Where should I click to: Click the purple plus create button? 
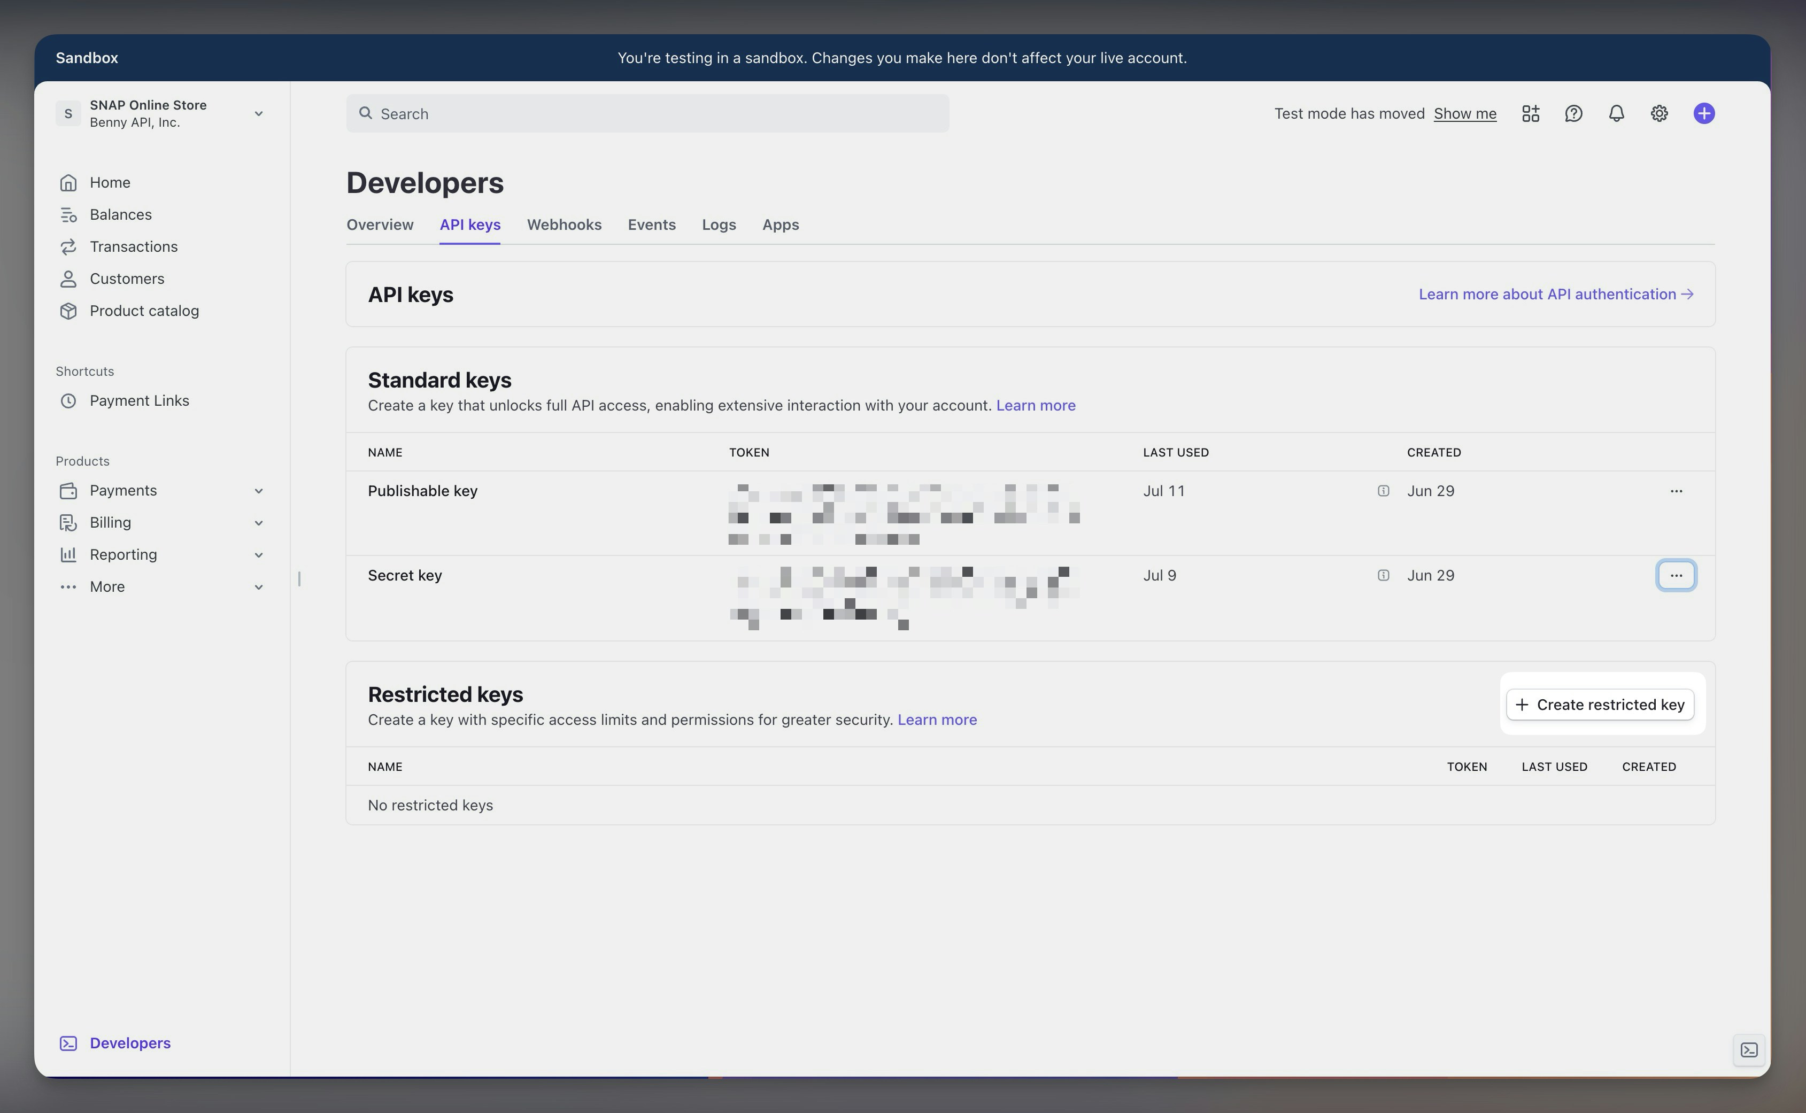[1704, 113]
